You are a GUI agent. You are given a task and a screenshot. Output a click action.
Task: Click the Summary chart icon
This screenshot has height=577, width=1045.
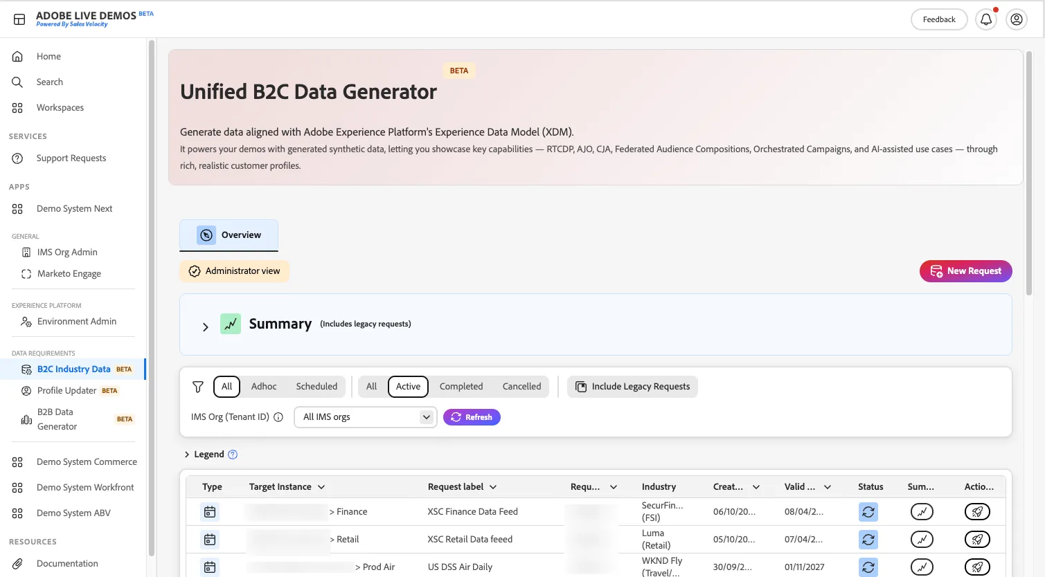[x=231, y=324]
